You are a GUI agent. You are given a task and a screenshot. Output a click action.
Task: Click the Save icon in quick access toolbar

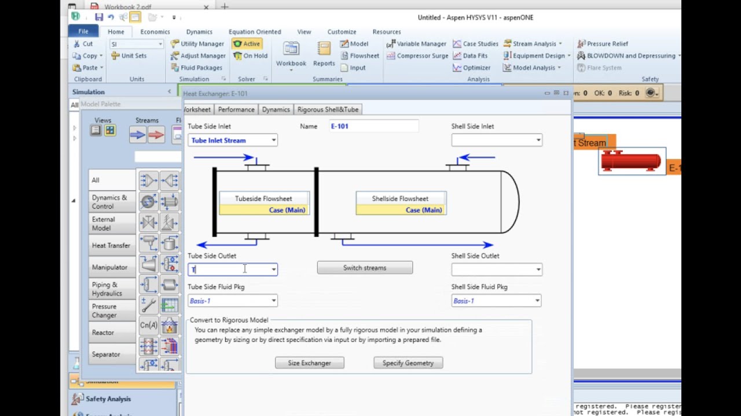click(99, 17)
